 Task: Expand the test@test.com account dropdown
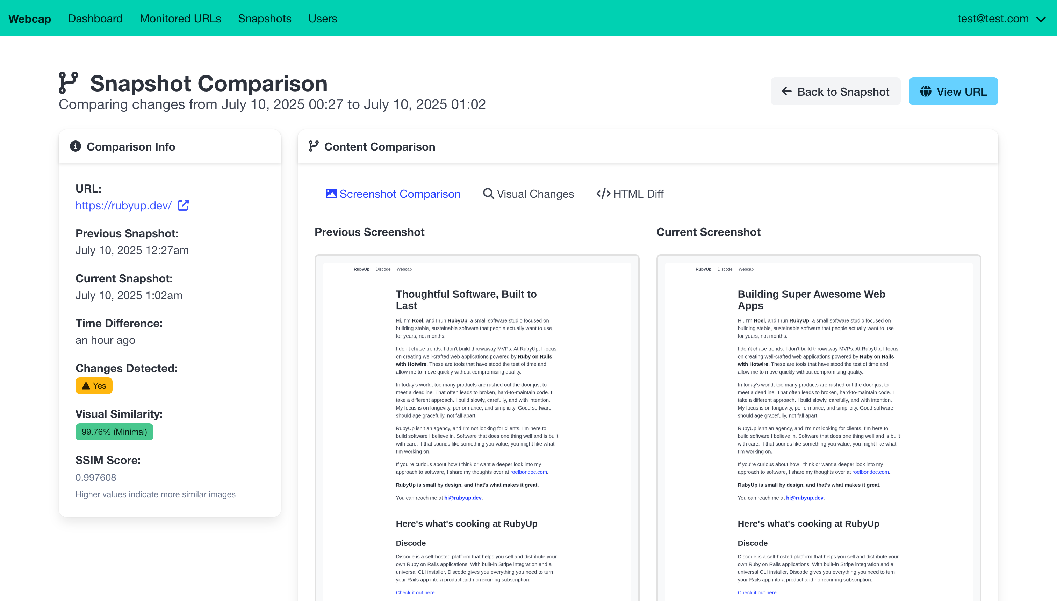click(1001, 19)
